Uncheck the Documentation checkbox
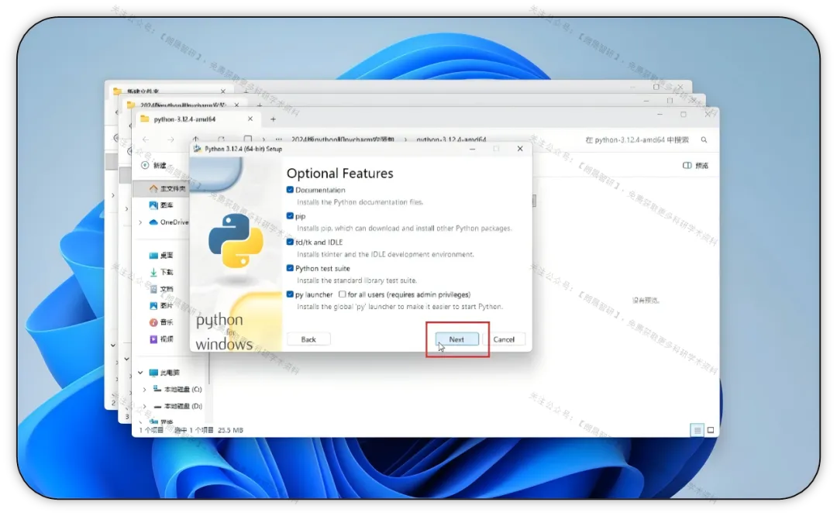This screenshot has width=837, height=516. point(290,190)
